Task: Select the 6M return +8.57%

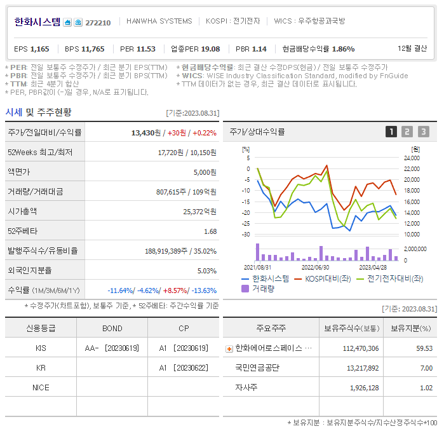Action: (x=175, y=291)
